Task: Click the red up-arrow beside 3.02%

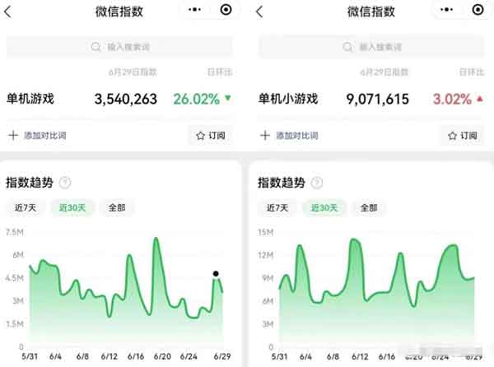Action: coord(480,99)
